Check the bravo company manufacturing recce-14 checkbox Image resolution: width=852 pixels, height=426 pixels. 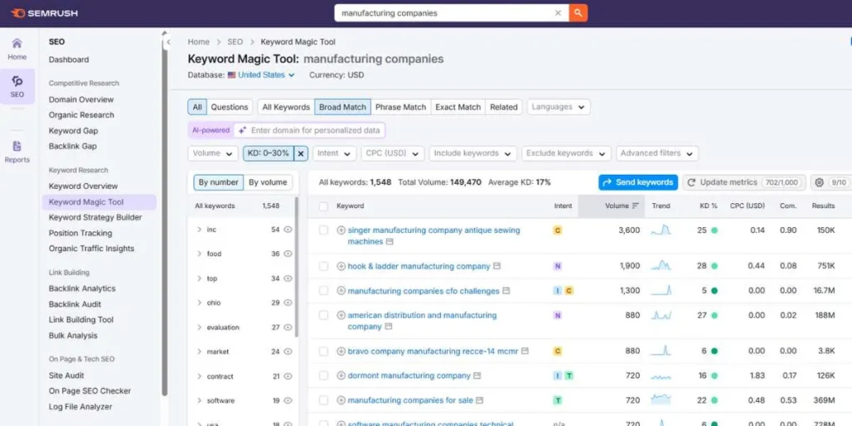click(324, 351)
